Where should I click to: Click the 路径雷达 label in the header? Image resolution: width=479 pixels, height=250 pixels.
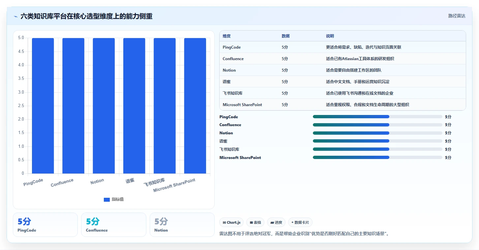coord(457,16)
